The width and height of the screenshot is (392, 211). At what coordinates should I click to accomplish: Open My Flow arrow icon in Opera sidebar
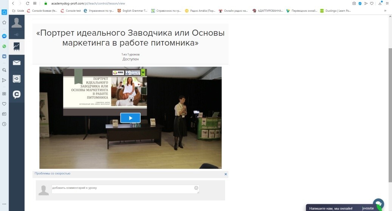click(4, 80)
